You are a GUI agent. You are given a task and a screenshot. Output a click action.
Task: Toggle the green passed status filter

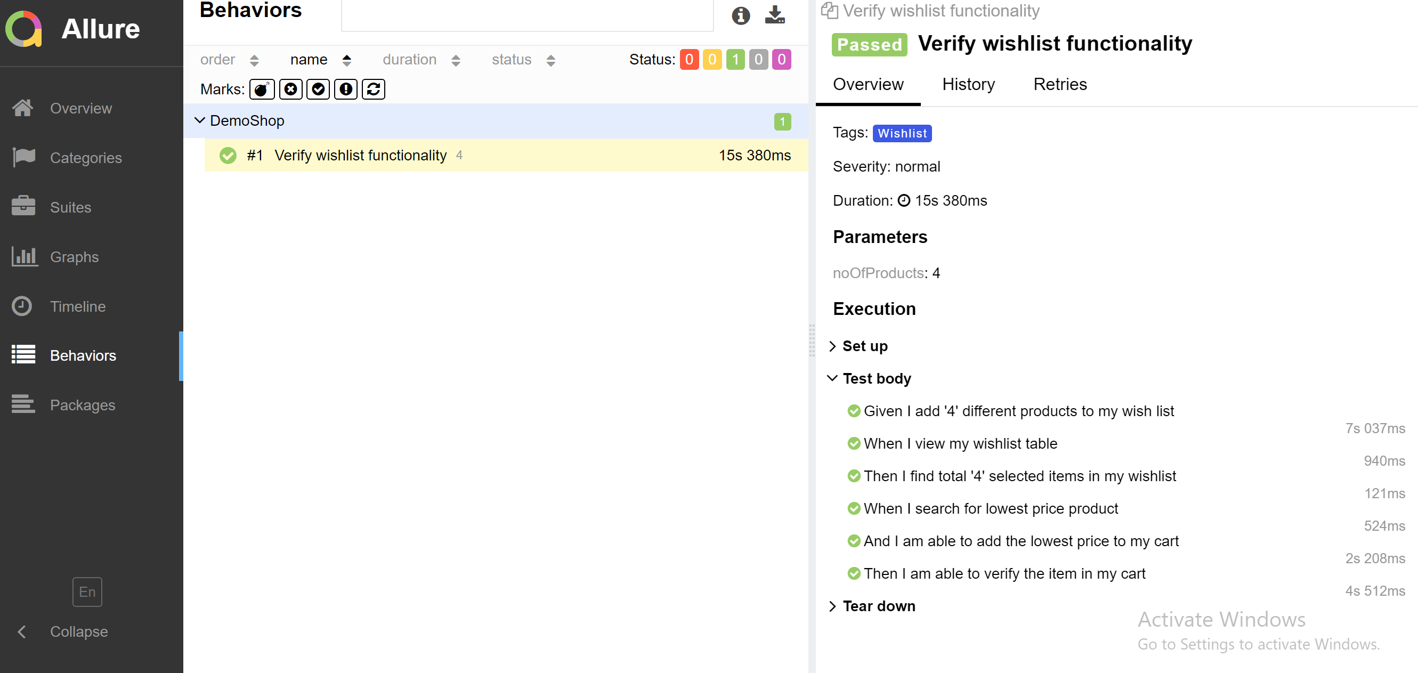click(735, 60)
